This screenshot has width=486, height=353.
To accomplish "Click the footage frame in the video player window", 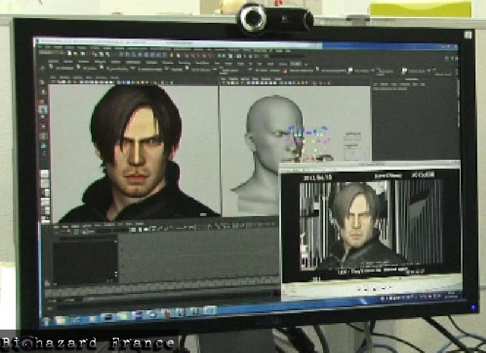I will (x=371, y=225).
